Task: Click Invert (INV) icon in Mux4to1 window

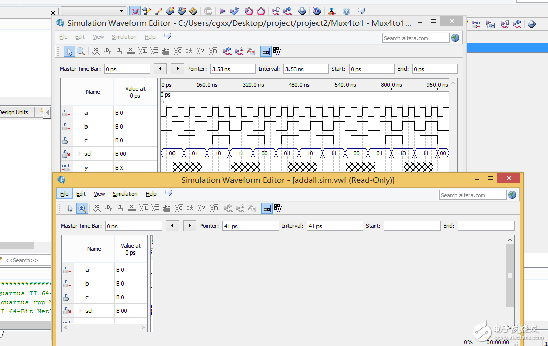Action: point(166,51)
